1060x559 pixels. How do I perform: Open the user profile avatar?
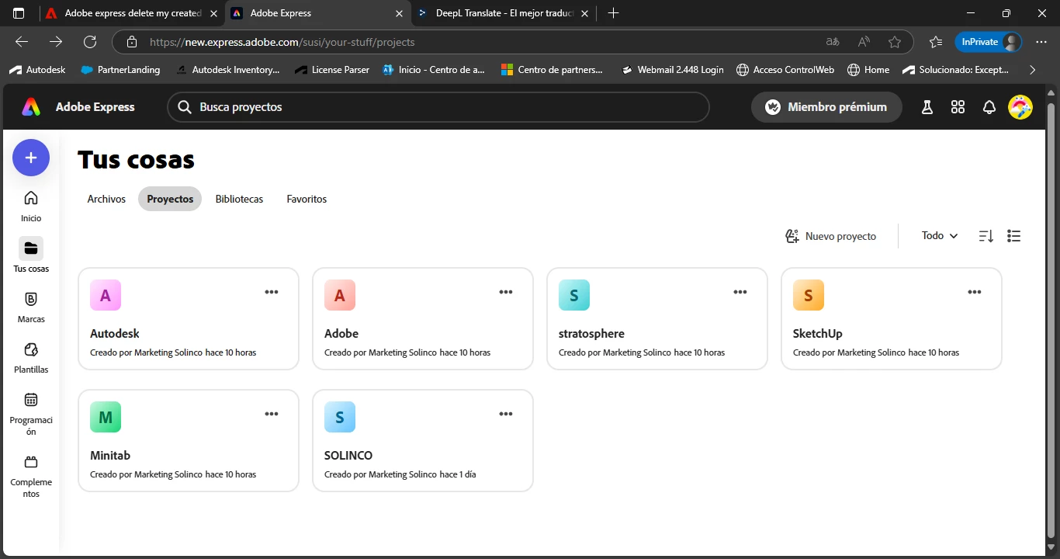pyautogui.click(x=1020, y=107)
